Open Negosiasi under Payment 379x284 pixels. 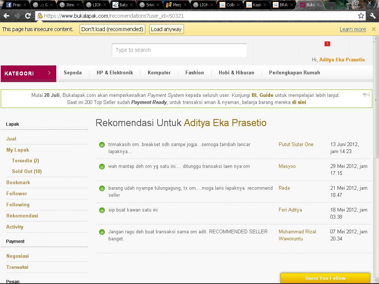click(17, 256)
